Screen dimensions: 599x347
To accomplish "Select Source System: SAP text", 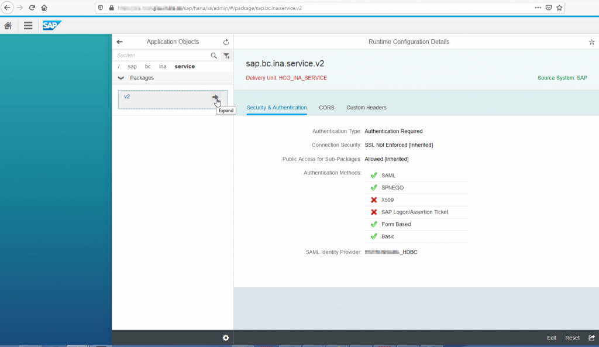I will point(562,78).
